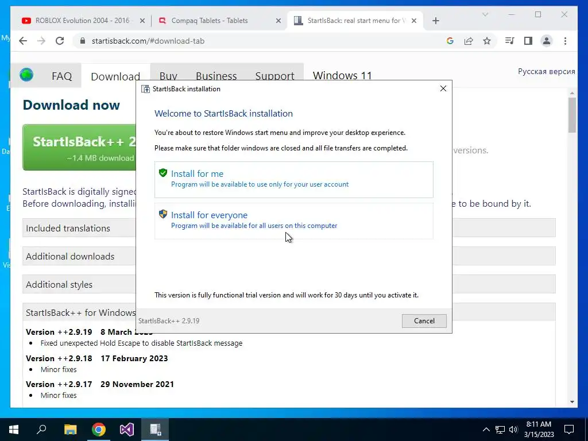Open the Windows Start button
The height and width of the screenshot is (441, 588).
(14, 430)
